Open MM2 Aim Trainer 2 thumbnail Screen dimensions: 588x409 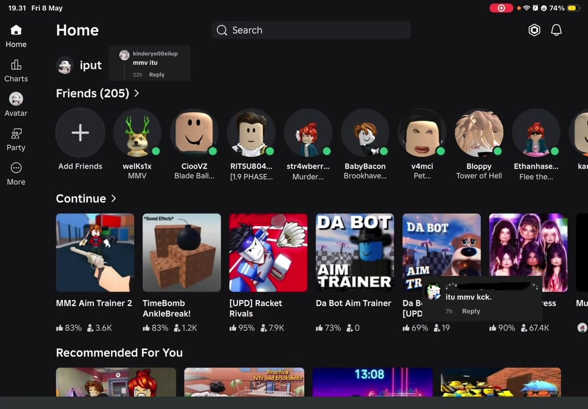click(95, 253)
